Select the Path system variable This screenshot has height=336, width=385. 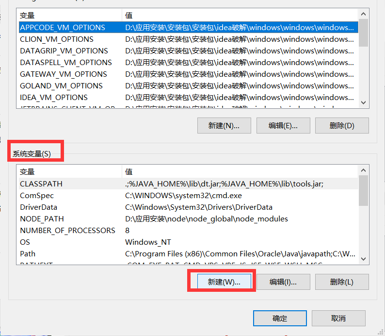[x=188, y=254]
